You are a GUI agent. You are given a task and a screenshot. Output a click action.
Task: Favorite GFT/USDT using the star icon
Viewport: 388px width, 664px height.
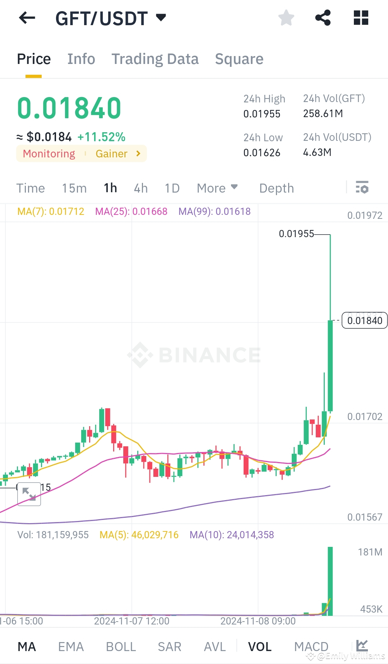point(286,17)
